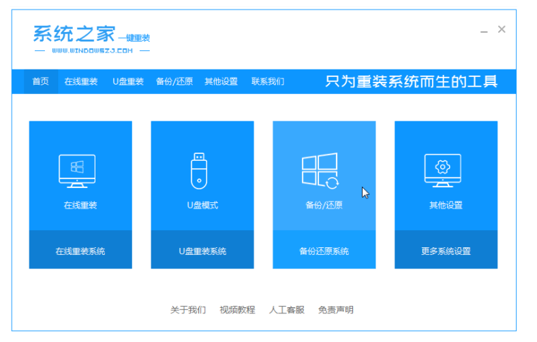Select the 首页 tab

[x=41, y=82]
